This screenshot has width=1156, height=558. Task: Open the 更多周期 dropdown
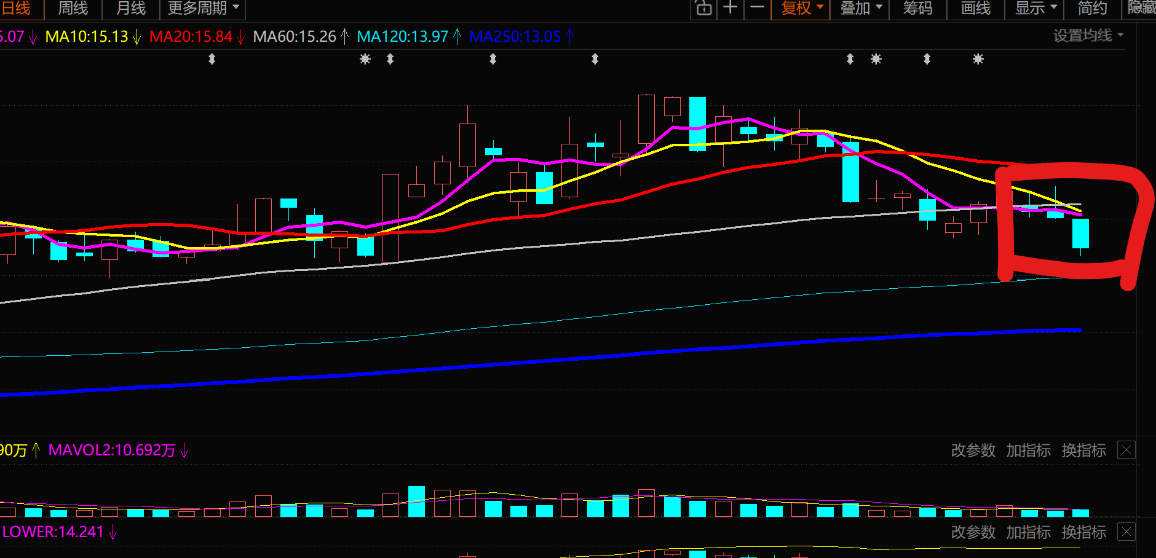point(203,9)
